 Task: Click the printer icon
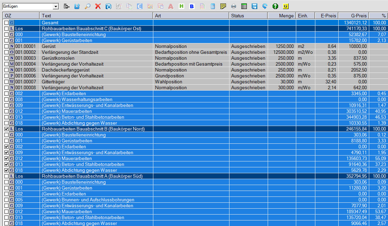[x=234, y=6]
